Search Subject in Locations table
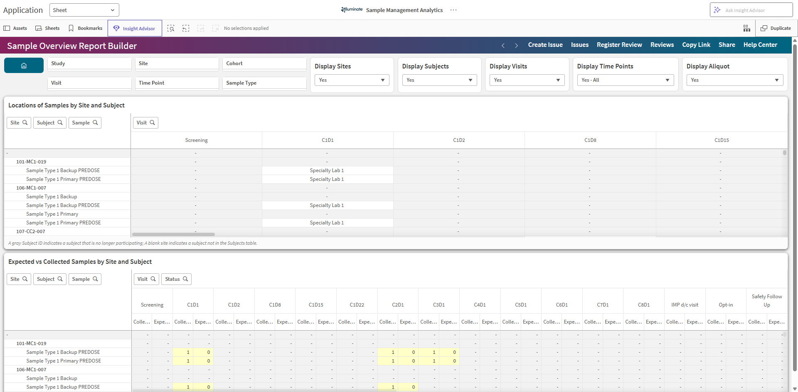 (50, 123)
